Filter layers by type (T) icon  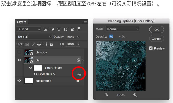[x=59, y=29]
